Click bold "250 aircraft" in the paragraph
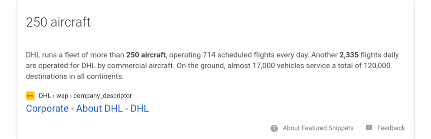431x139 pixels. coord(146,55)
